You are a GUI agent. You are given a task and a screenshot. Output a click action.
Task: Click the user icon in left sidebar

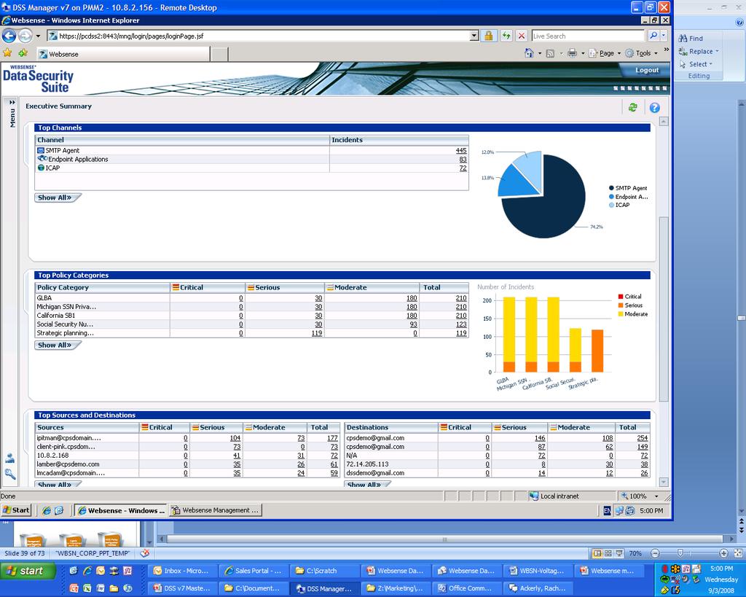pos(10,458)
